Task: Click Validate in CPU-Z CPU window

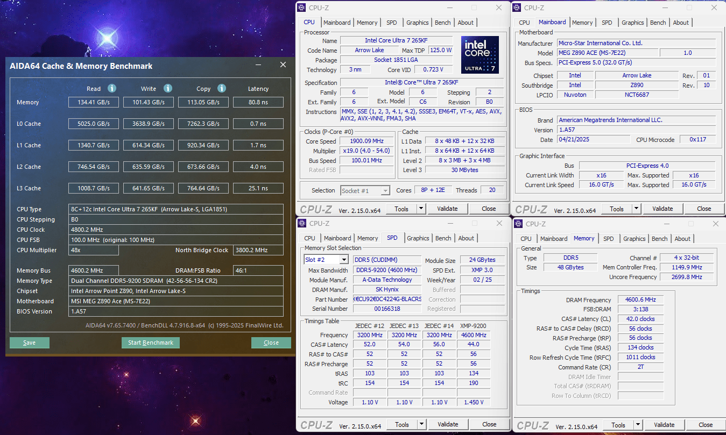Action: pyautogui.click(x=447, y=209)
